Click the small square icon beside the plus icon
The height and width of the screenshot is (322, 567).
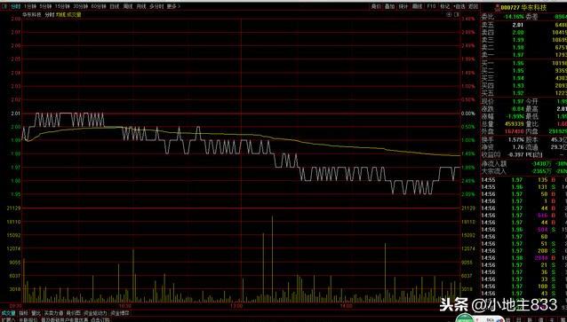tap(456, 15)
